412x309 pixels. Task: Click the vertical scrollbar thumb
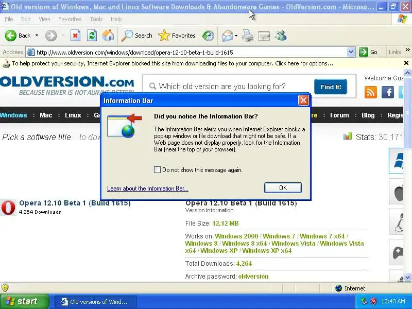[x=407, y=113]
